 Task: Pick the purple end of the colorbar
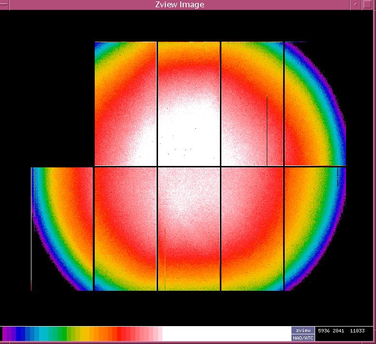[7, 333]
